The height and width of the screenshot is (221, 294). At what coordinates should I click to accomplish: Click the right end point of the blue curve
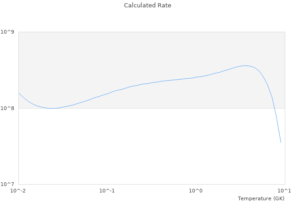click(x=281, y=142)
